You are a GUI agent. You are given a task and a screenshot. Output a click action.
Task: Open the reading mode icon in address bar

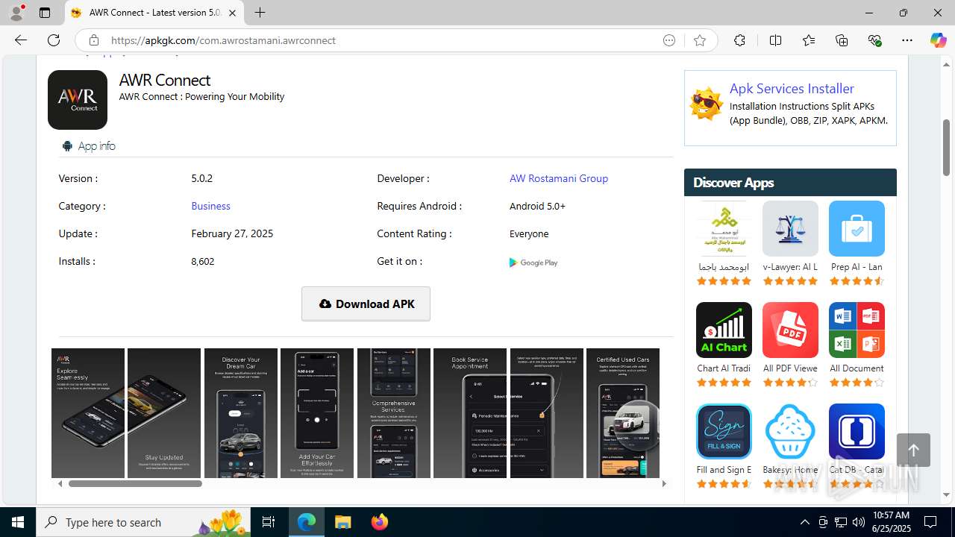[669, 40]
